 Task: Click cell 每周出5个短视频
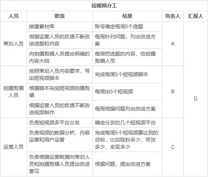(x=127, y=92)
